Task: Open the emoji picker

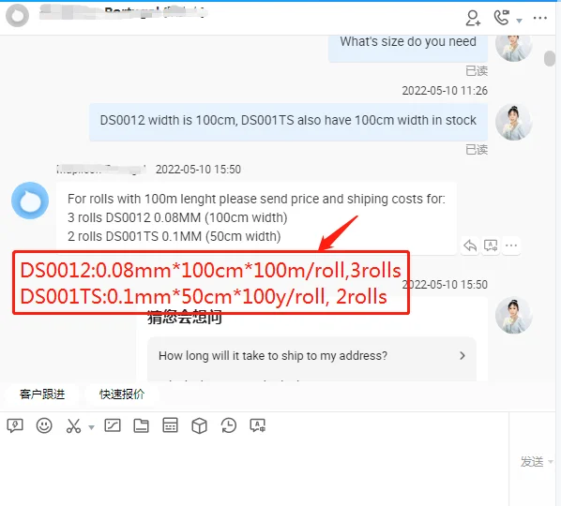Action: [x=44, y=425]
